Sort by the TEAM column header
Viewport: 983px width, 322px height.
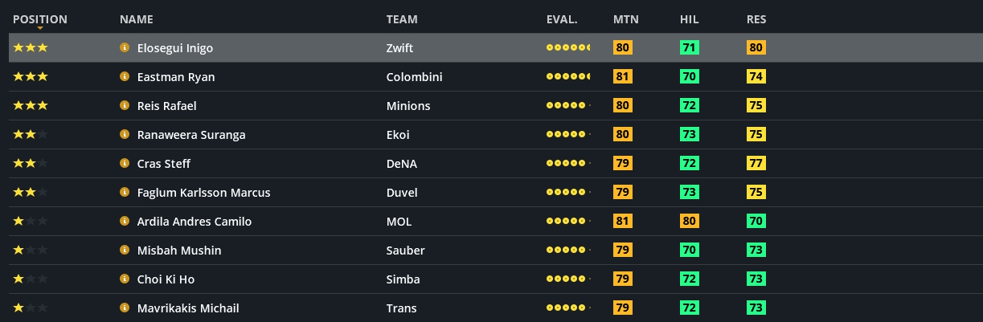[x=402, y=19]
